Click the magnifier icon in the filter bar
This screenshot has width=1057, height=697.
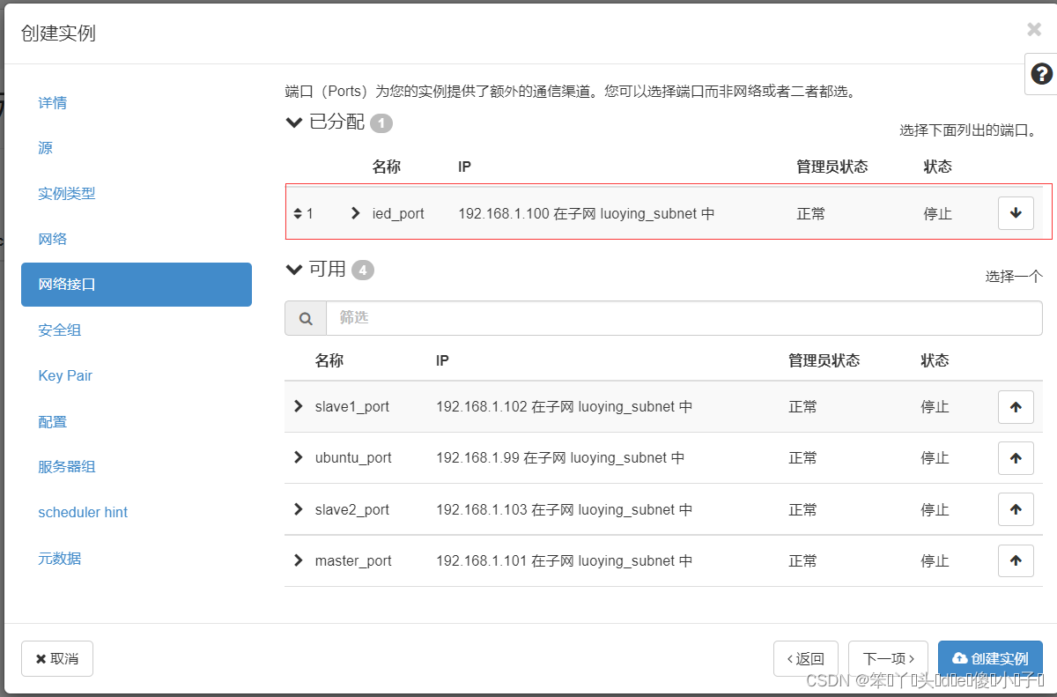click(x=306, y=318)
